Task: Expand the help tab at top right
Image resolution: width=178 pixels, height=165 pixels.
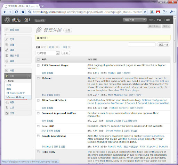Action: point(166,26)
